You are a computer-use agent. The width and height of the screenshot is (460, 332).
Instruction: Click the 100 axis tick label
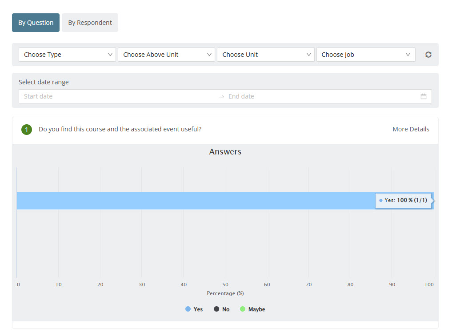click(x=429, y=285)
